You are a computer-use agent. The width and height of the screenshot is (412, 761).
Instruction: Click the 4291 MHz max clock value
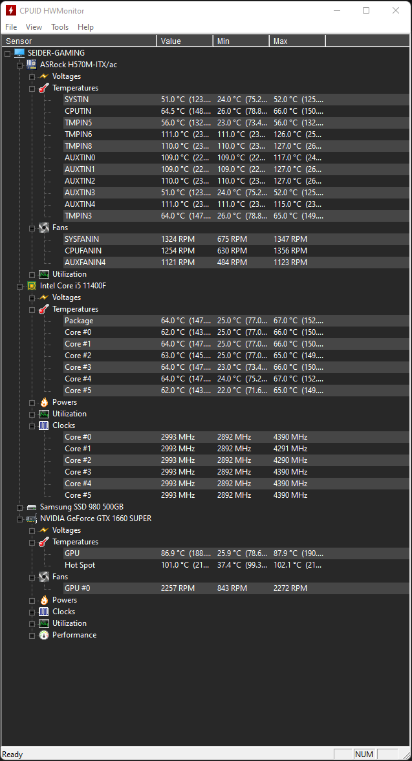pyautogui.click(x=290, y=449)
